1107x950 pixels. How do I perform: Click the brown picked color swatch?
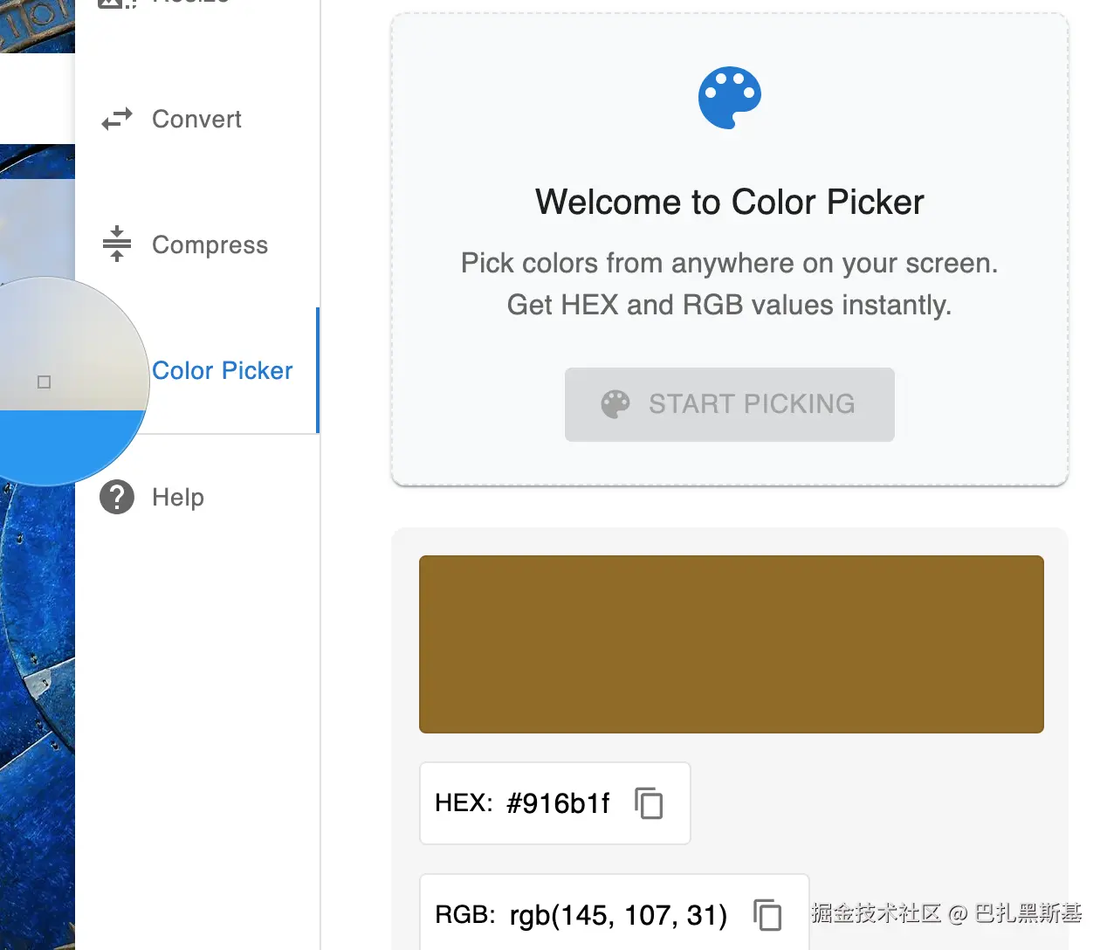pyautogui.click(x=731, y=644)
